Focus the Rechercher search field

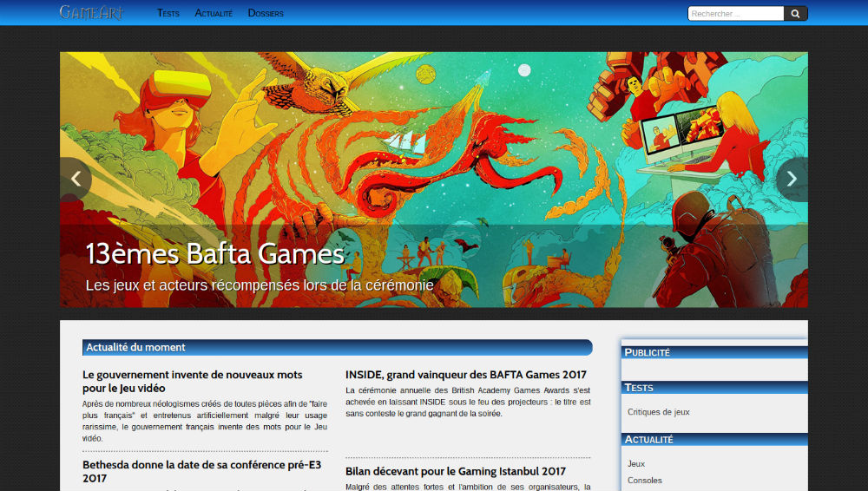click(x=736, y=13)
